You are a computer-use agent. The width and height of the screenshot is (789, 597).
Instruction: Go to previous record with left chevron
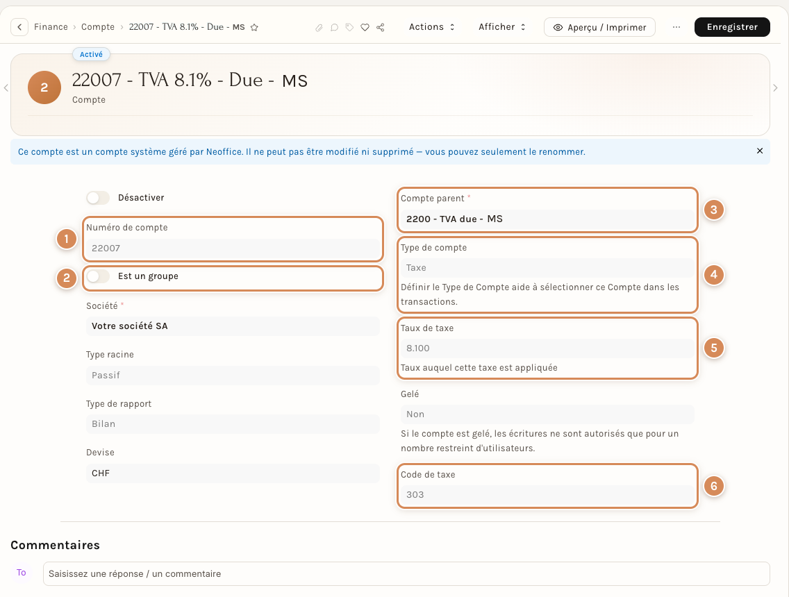click(6, 88)
